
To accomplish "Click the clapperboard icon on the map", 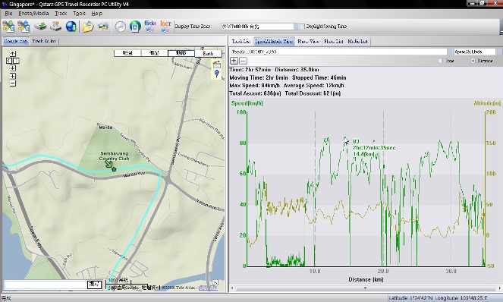I will click(x=217, y=64).
